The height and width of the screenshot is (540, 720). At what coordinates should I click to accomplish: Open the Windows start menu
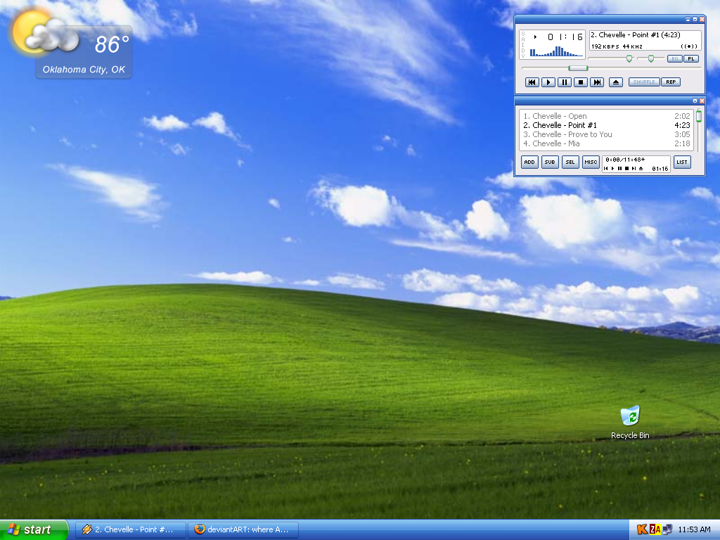click(x=34, y=529)
